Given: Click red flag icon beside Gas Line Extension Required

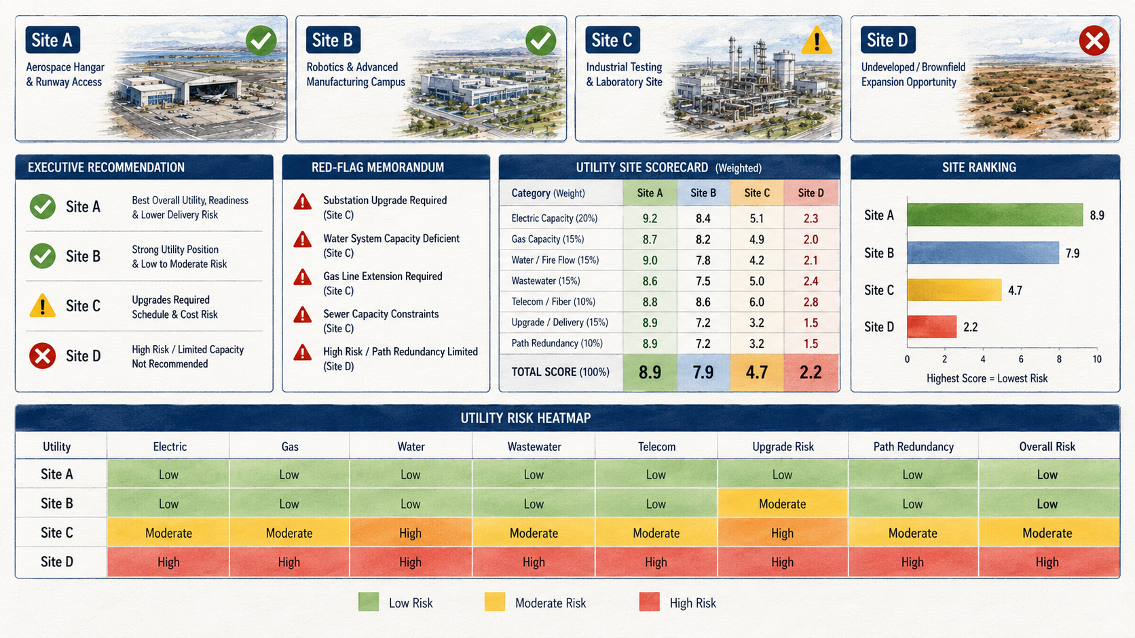Looking at the screenshot, I should [x=303, y=278].
